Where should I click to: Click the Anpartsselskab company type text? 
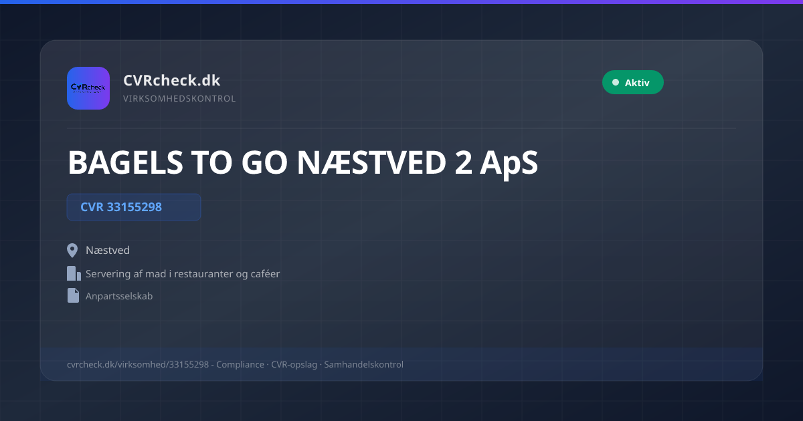119,295
